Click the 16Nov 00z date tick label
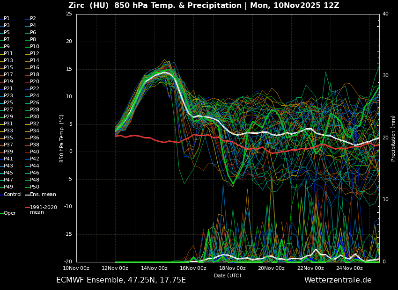Image resolution: width=398 pixels, height=290 pixels. (193, 268)
